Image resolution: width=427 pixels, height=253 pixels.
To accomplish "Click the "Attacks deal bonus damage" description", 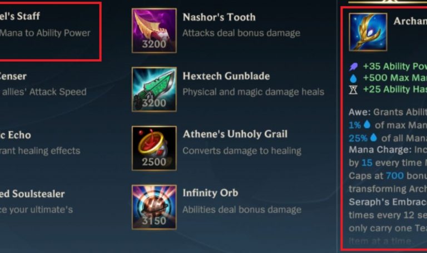I will [241, 33].
